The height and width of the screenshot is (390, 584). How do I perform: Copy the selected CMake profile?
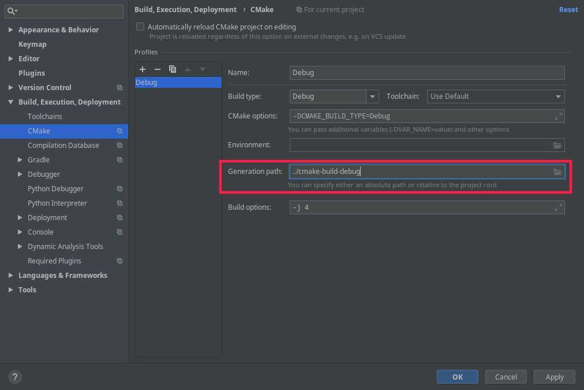[x=172, y=69]
